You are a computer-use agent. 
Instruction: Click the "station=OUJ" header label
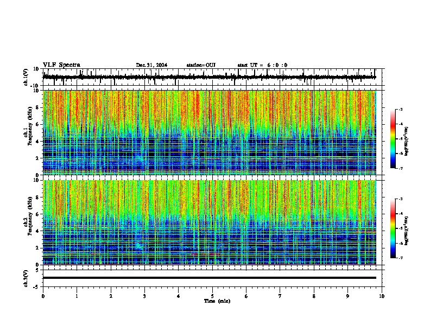click(201, 65)
